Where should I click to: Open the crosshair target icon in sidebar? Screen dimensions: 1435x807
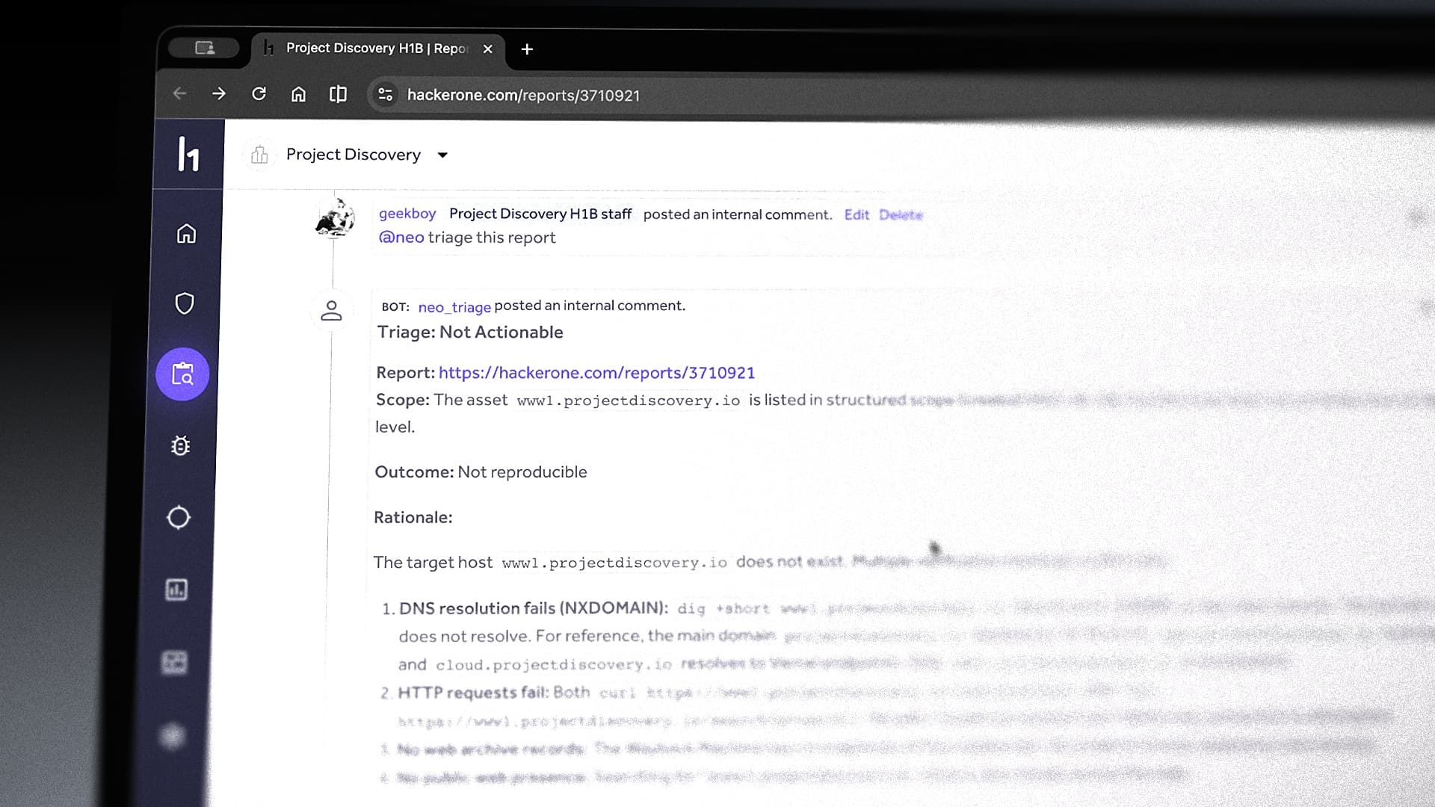click(x=179, y=517)
